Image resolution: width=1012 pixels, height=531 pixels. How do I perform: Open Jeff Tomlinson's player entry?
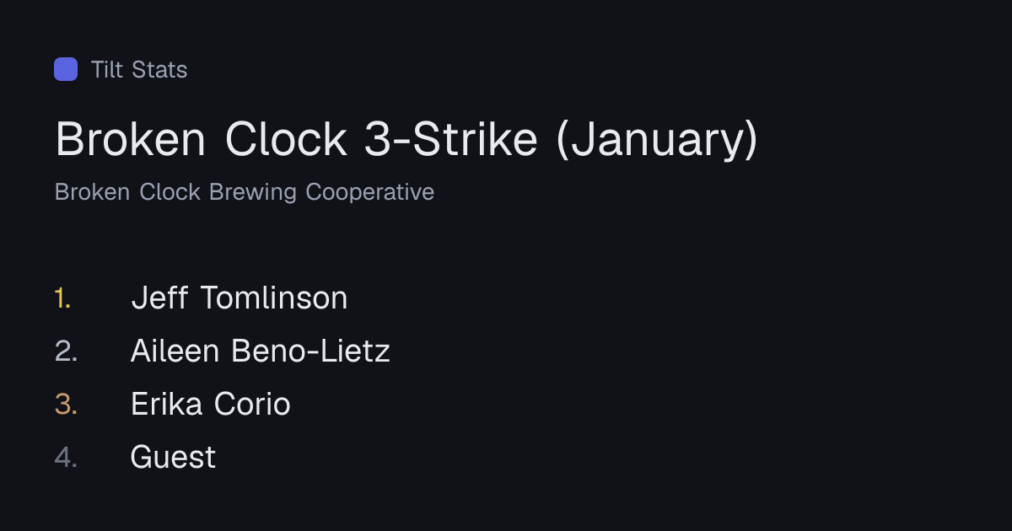[x=240, y=298]
